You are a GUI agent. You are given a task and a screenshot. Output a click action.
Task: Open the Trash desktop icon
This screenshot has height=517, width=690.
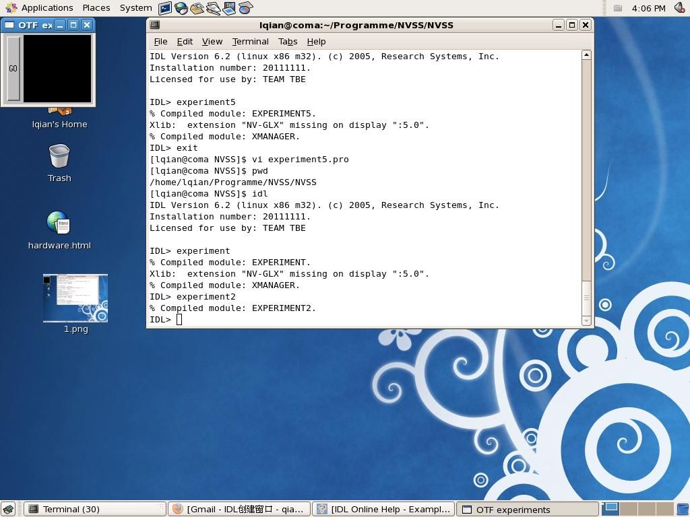[59, 163]
